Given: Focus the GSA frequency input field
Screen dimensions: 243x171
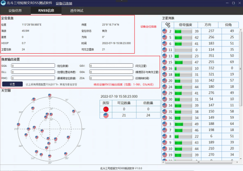Looking at the screenshot, I should [x=111, y=72].
